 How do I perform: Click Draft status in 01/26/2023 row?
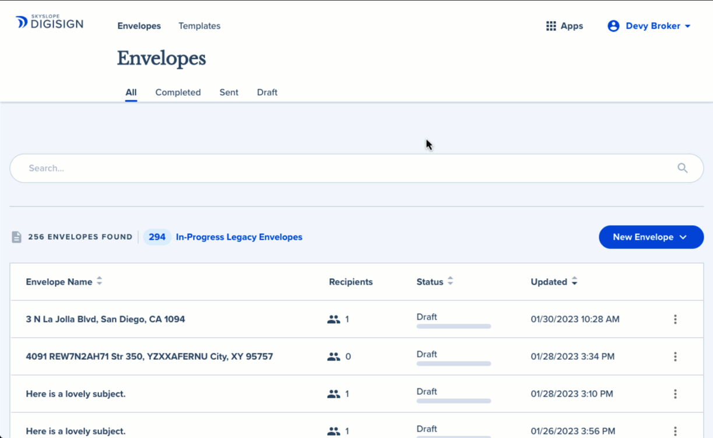pyautogui.click(x=427, y=429)
